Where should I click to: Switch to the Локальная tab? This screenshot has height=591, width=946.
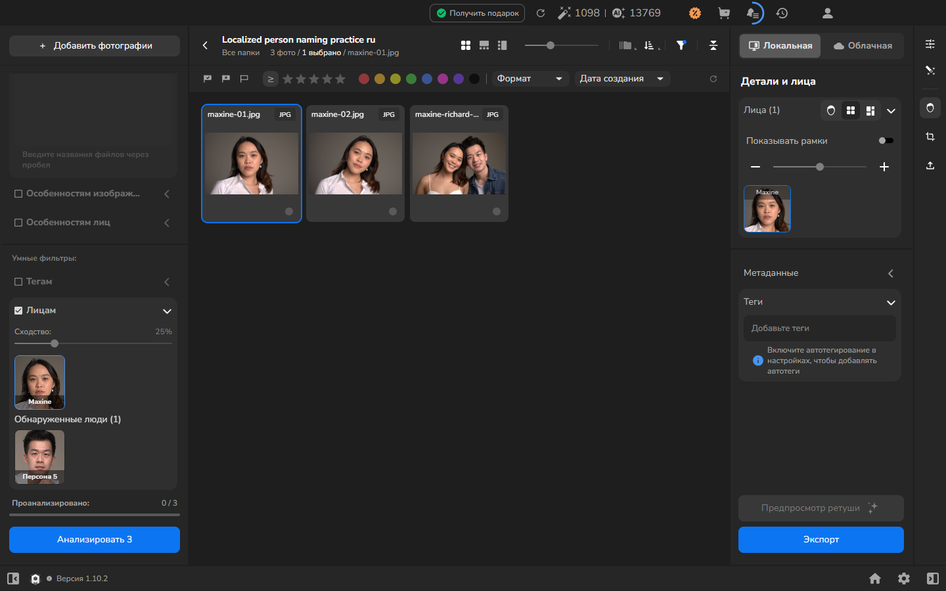[780, 46]
